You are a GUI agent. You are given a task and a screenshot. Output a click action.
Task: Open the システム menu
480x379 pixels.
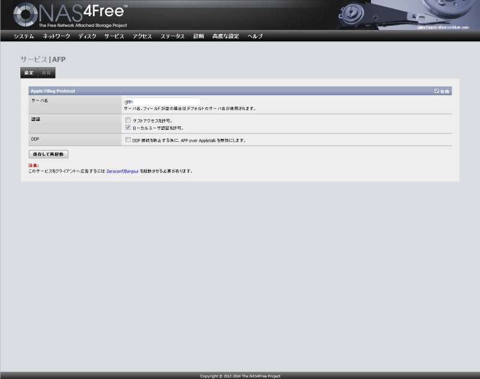click(24, 36)
